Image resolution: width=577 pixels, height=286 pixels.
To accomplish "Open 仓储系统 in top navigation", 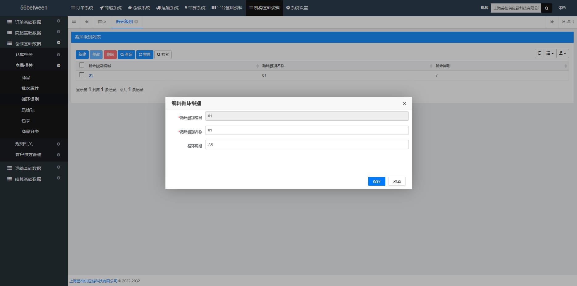I will 139,8.
